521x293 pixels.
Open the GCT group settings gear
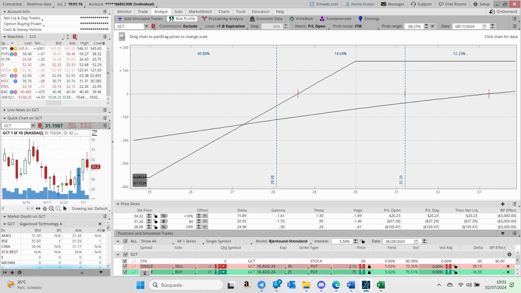[x=509, y=254]
